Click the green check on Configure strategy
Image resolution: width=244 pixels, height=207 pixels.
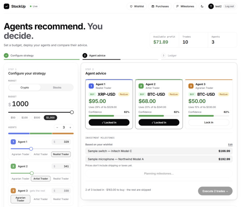[6, 56]
